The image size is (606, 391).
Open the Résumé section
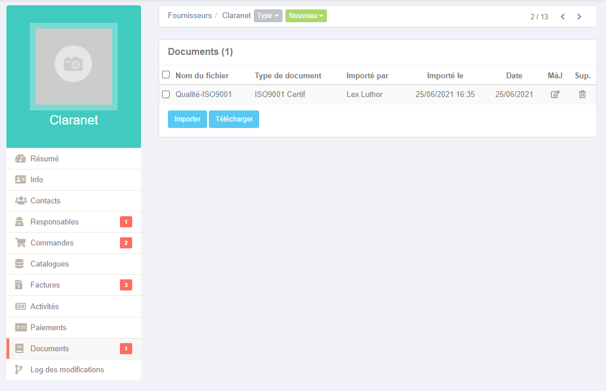click(x=74, y=158)
